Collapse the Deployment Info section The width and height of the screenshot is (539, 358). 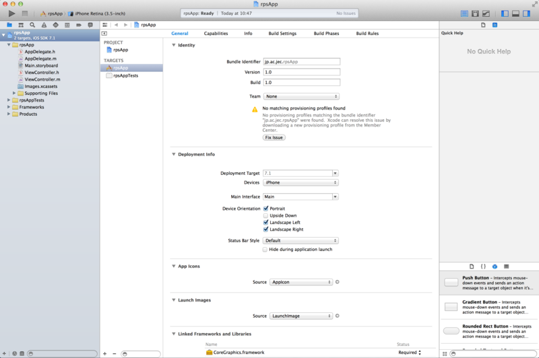click(x=174, y=154)
